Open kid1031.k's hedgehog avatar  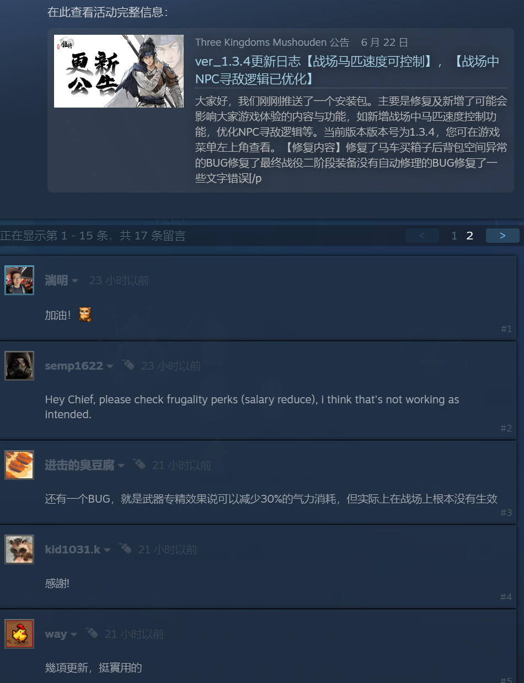19,549
